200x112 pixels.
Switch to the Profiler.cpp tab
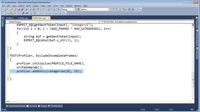[x=23, y=18]
